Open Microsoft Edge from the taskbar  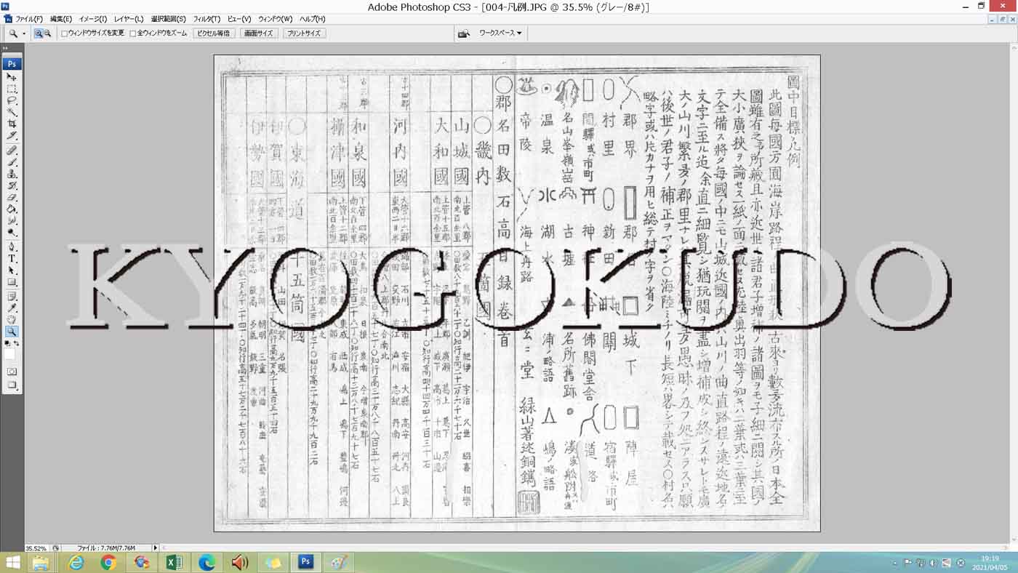[207, 563]
